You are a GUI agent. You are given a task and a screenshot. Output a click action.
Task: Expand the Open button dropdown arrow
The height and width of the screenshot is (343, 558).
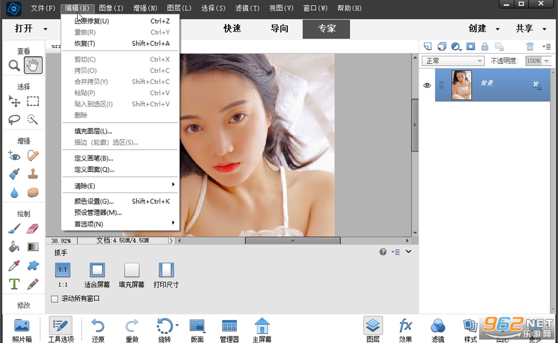pyautogui.click(x=45, y=29)
